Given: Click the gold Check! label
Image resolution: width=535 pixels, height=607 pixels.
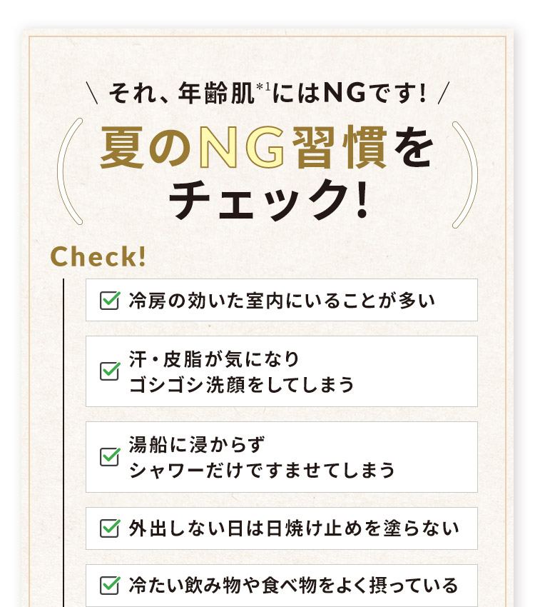Looking at the screenshot, I should 98,256.
